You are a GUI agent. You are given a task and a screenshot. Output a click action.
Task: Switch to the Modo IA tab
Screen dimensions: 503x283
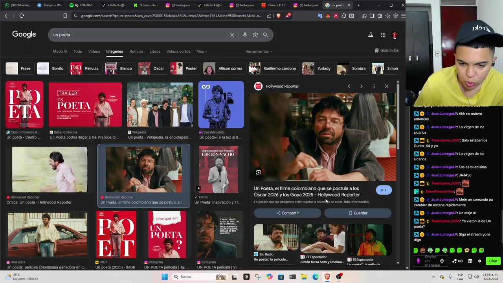tap(60, 51)
